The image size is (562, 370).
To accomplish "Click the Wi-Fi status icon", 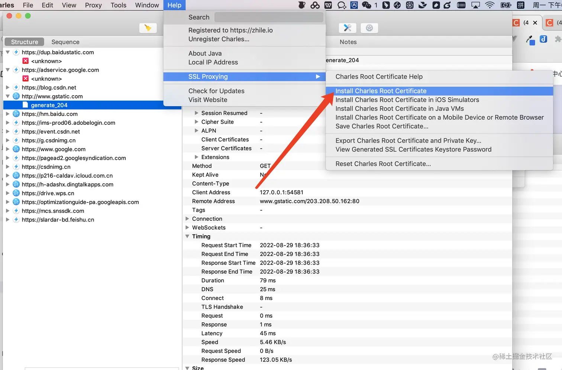I will (x=490, y=5).
